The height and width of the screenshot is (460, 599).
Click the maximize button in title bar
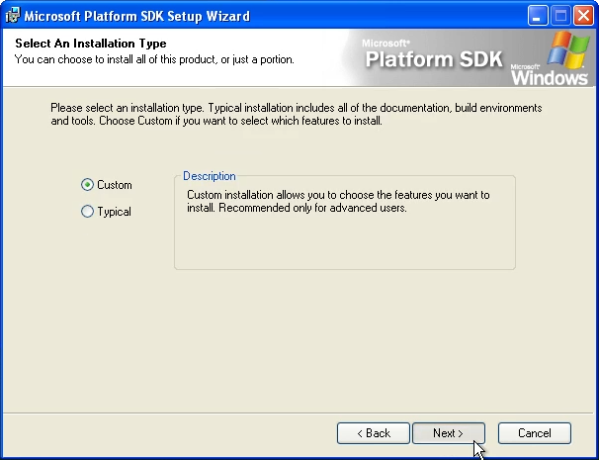coord(560,16)
